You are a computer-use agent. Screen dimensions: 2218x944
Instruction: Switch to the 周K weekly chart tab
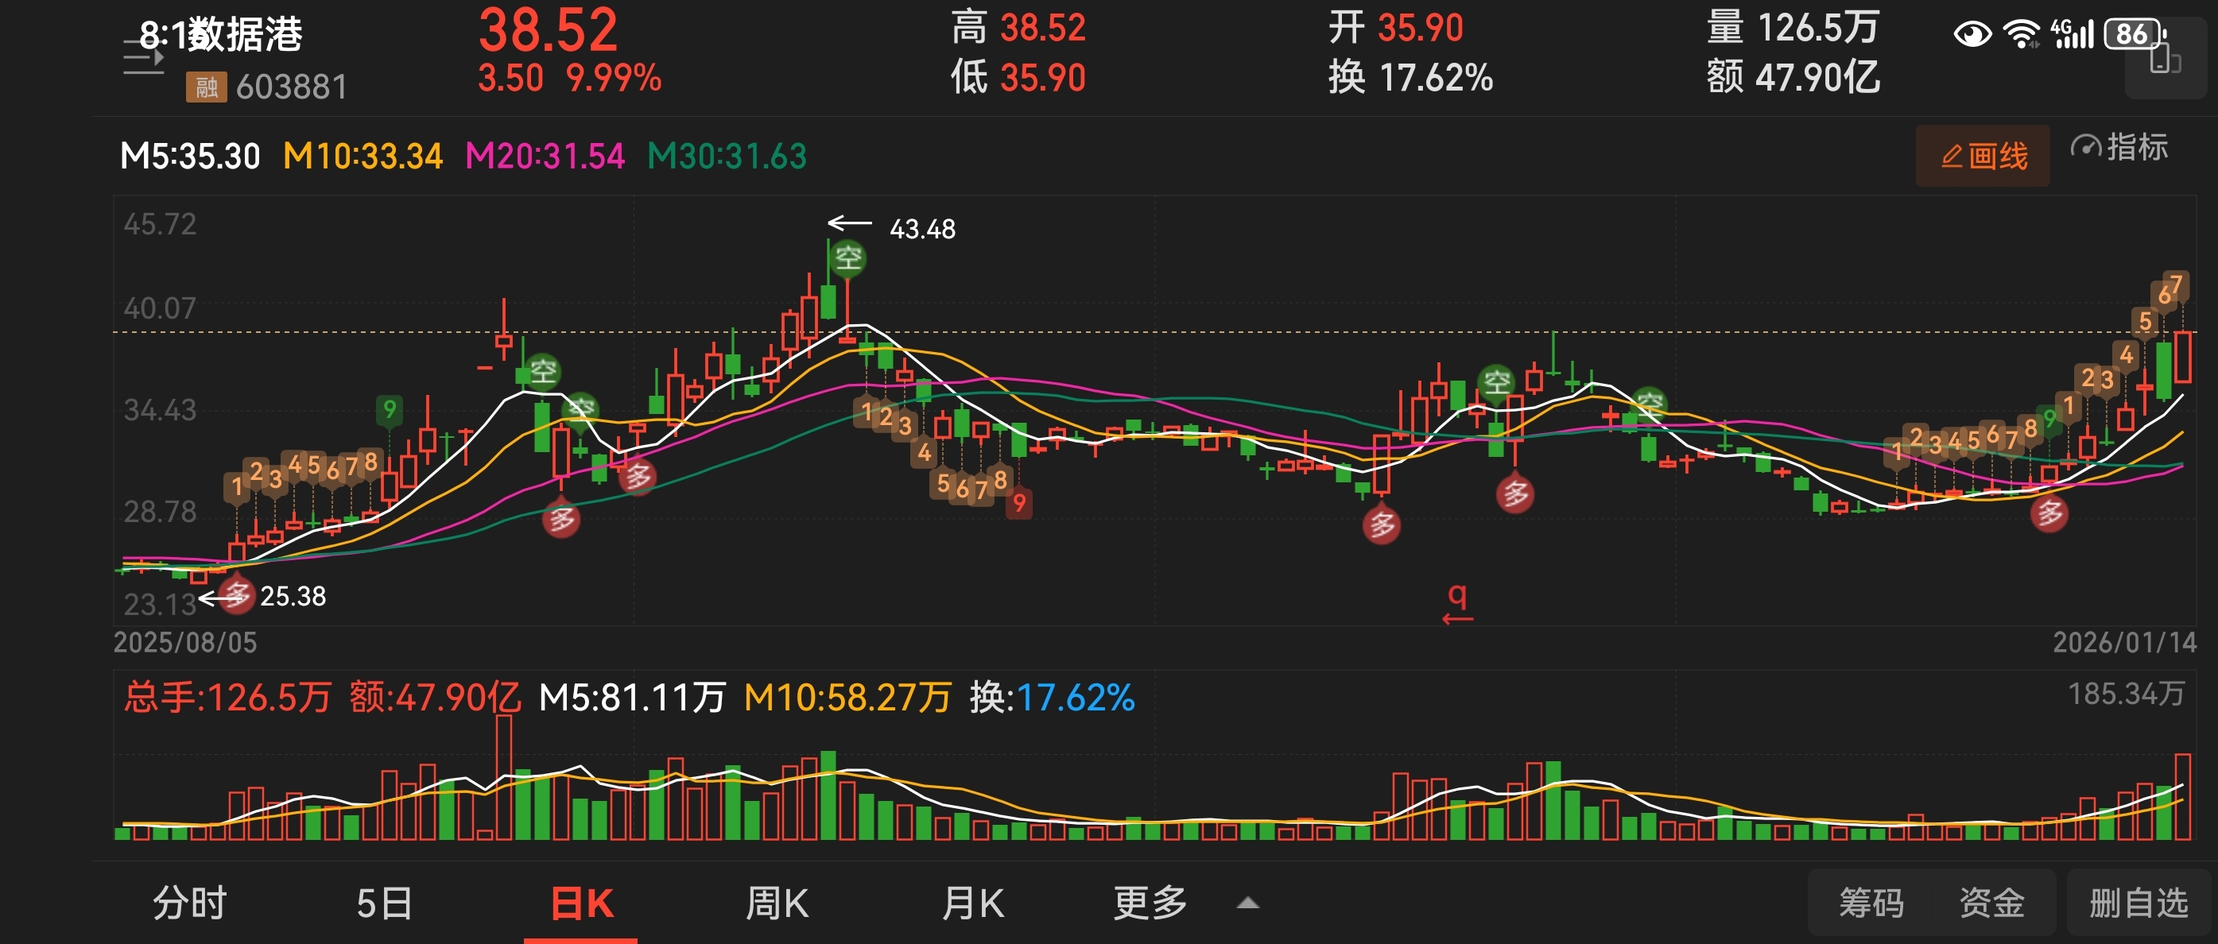click(777, 903)
